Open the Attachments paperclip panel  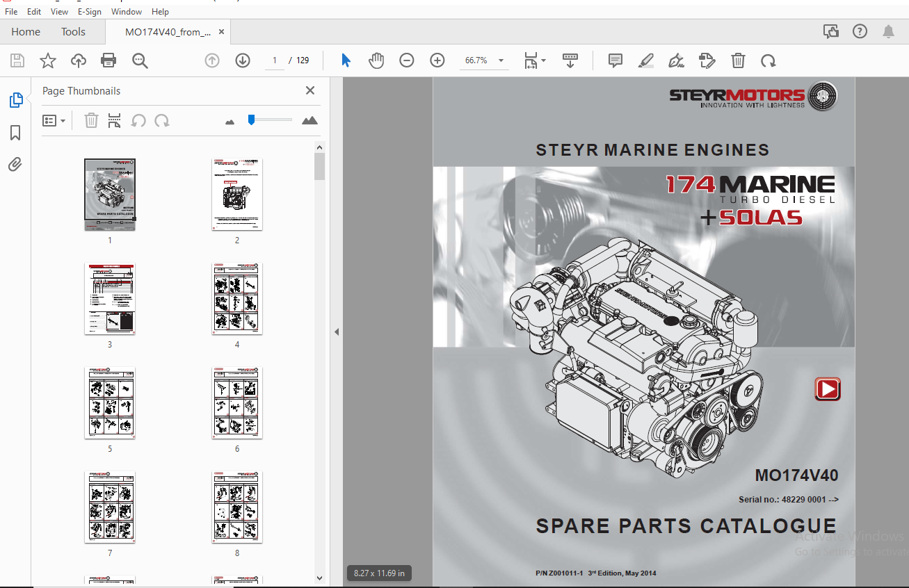pos(15,165)
